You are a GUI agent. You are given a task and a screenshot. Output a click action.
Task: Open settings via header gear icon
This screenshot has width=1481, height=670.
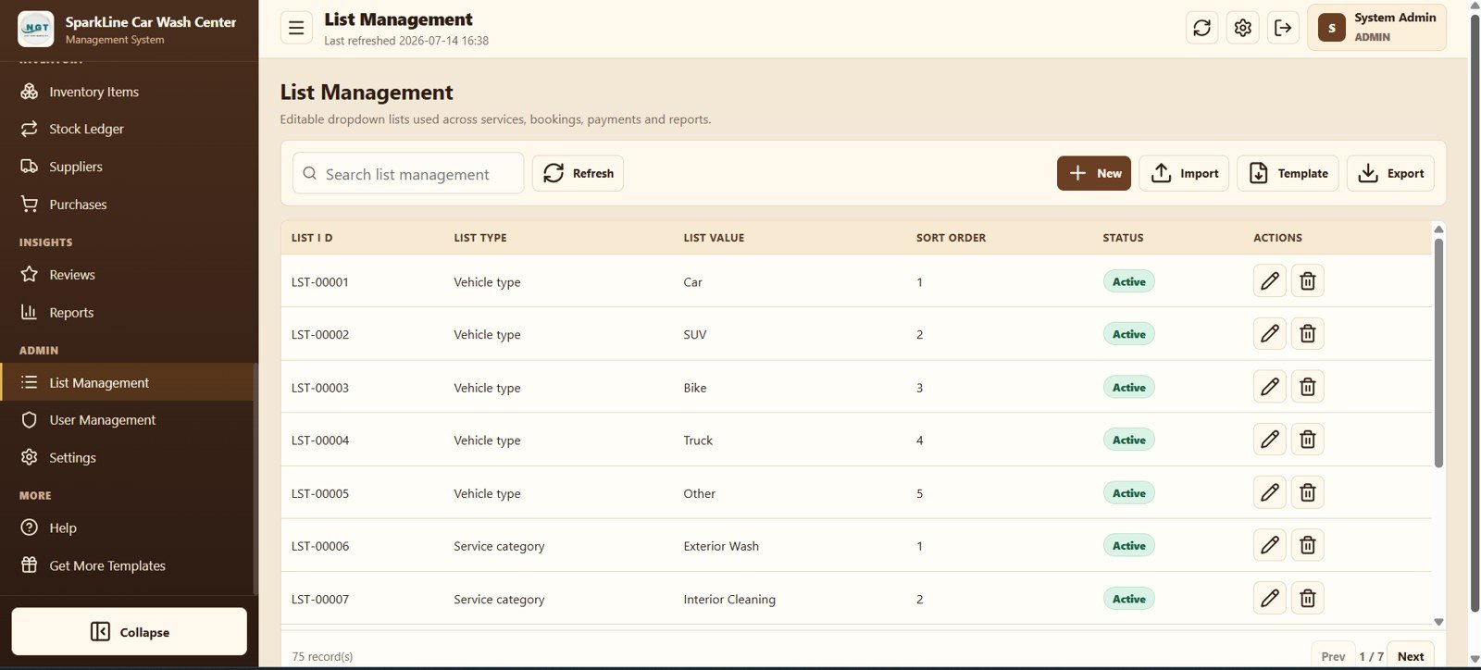1242,28
